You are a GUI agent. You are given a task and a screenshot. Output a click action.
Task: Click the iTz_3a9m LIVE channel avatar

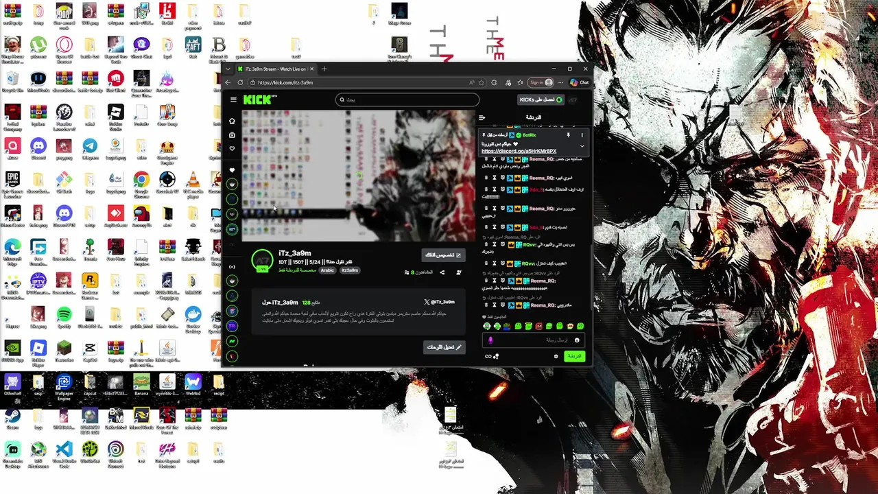coord(262,261)
